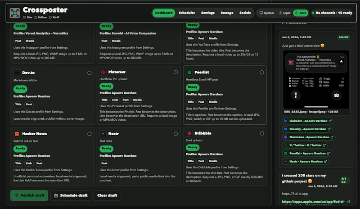Click the Peerlist logo icon

(x=189, y=73)
